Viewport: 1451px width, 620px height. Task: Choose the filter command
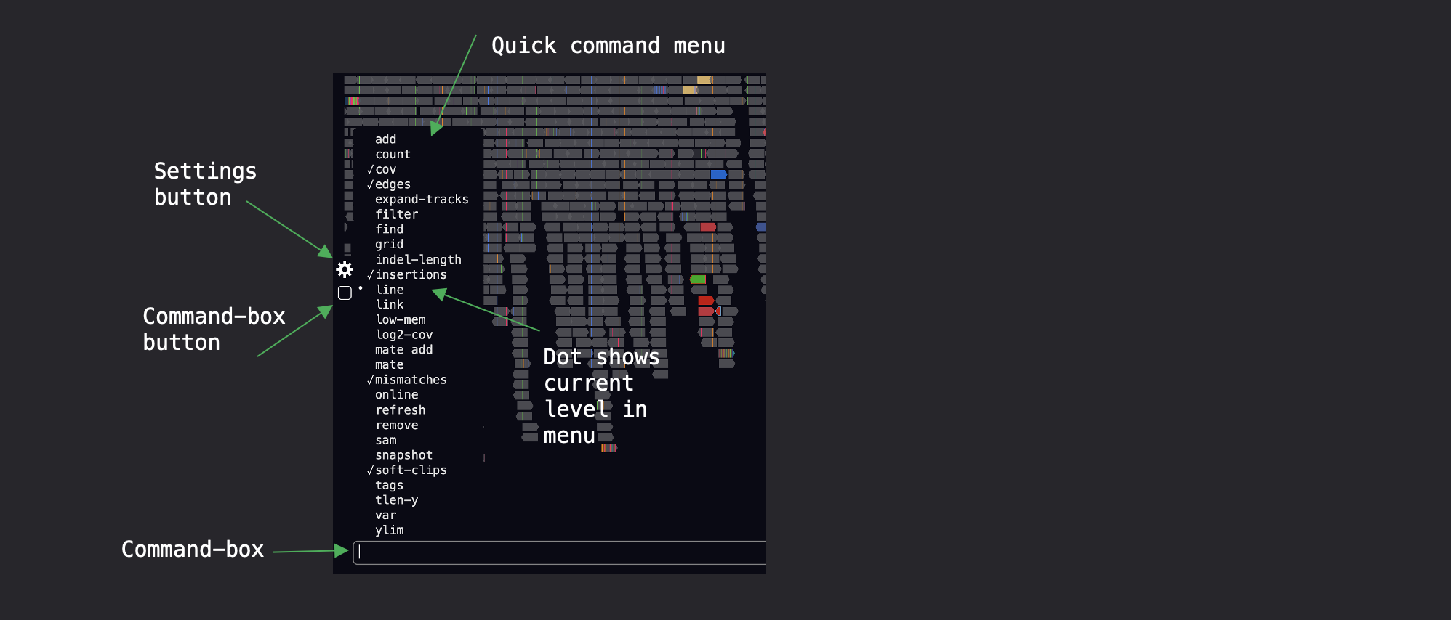[396, 214]
